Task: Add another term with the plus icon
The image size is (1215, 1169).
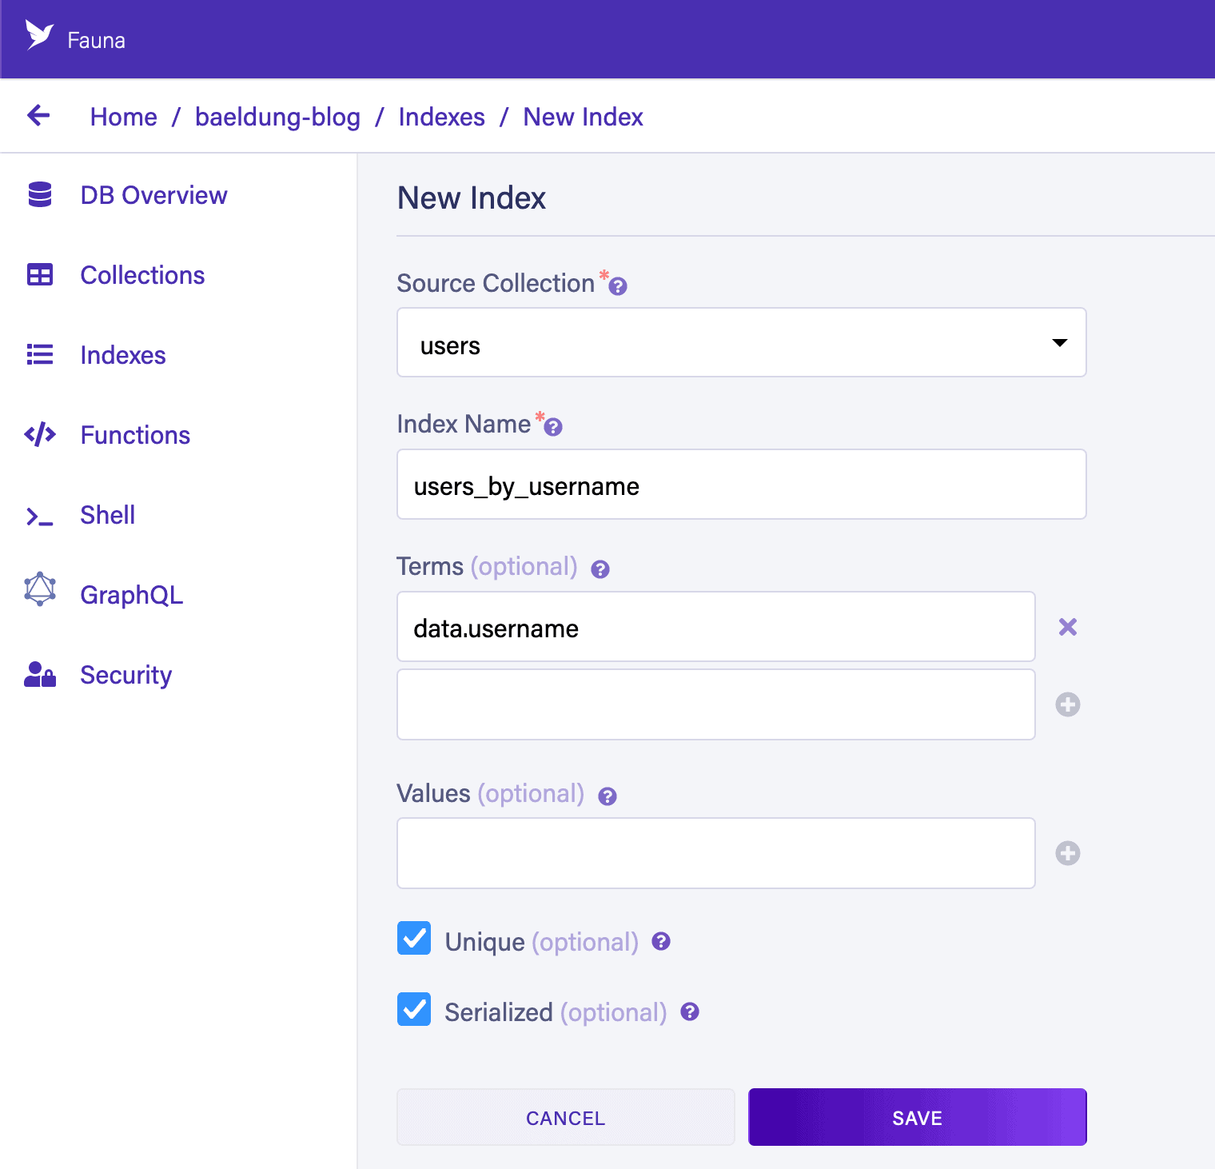Action: point(1067,704)
